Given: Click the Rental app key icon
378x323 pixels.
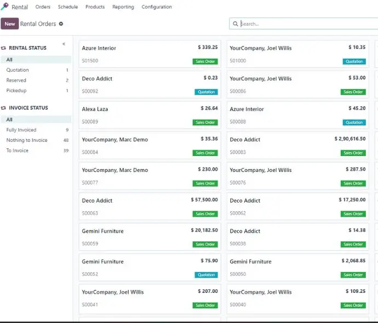Looking at the screenshot, I should click(x=4, y=7).
